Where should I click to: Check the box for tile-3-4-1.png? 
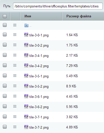[x=5, y=55]
